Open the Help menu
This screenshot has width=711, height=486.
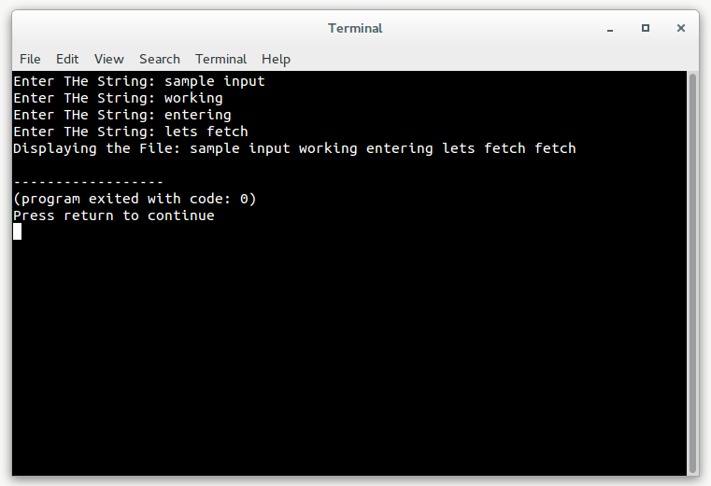tap(276, 60)
